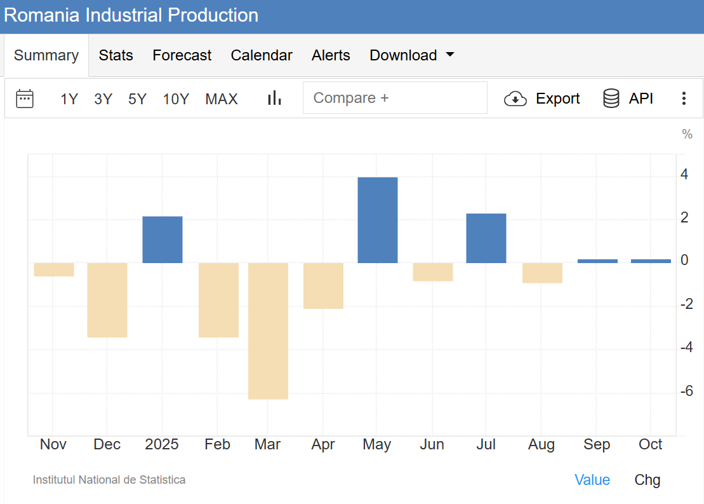This screenshot has height=504, width=704.
Task: Click the Export cloud download icon
Action: coord(515,99)
